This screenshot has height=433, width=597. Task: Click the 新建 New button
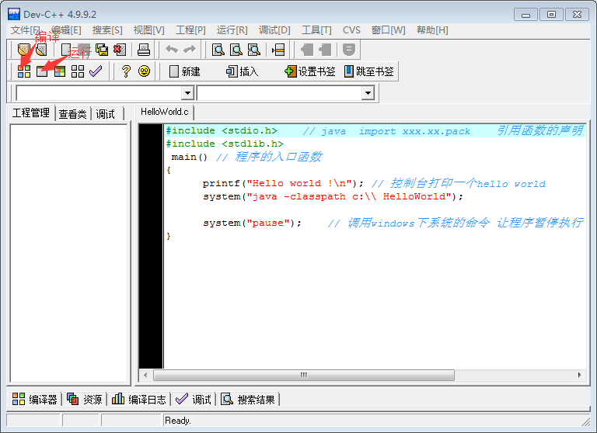pyautogui.click(x=185, y=71)
